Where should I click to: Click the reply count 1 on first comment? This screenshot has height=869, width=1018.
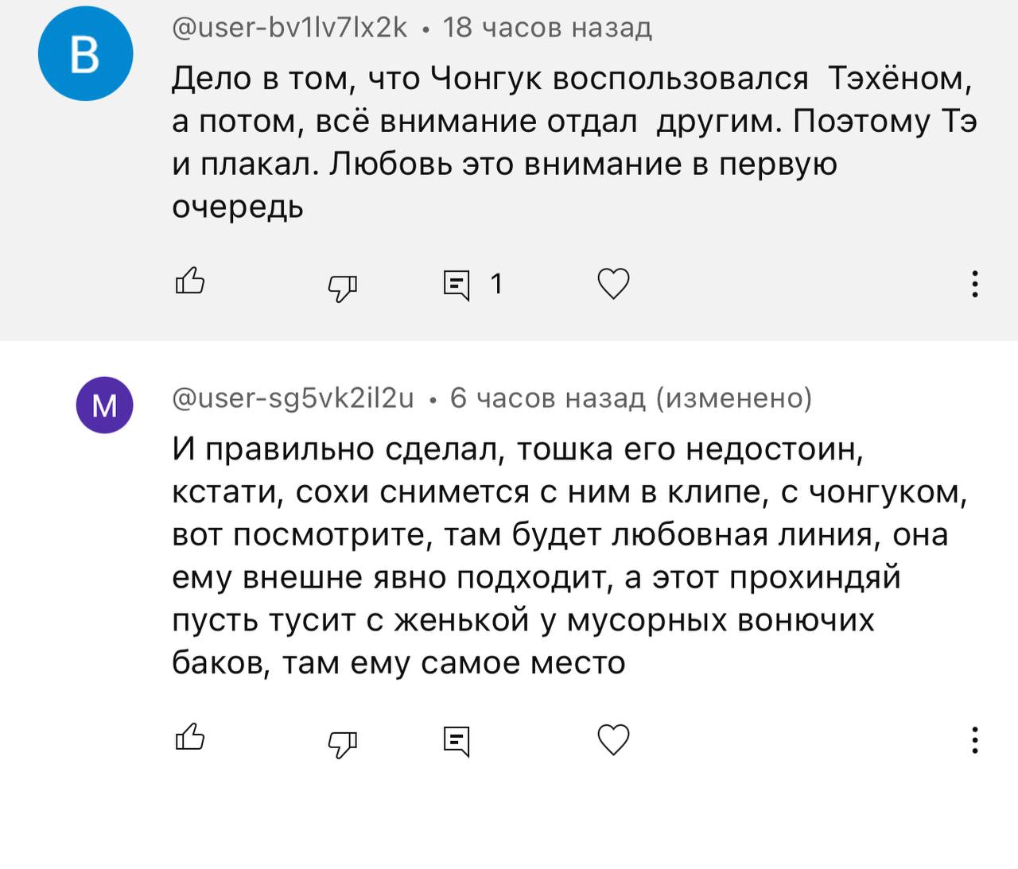pos(496,284)
